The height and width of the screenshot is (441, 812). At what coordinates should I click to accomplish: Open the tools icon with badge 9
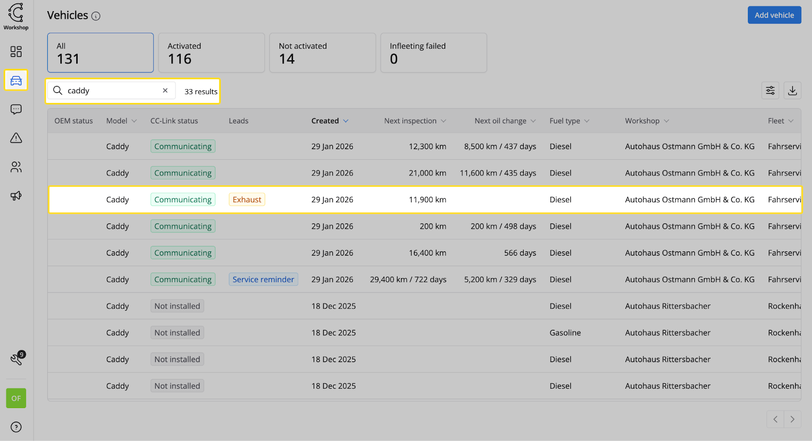point(16,359)
